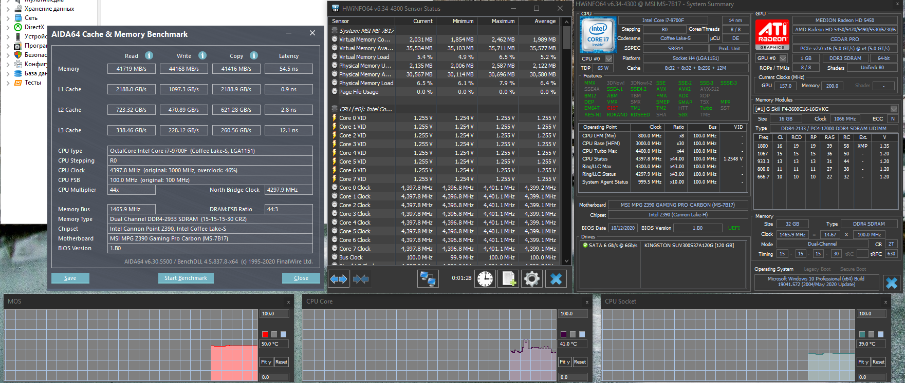Click the Bus Clock sensor icon
The image size is (905, 383).
point(335,257)
